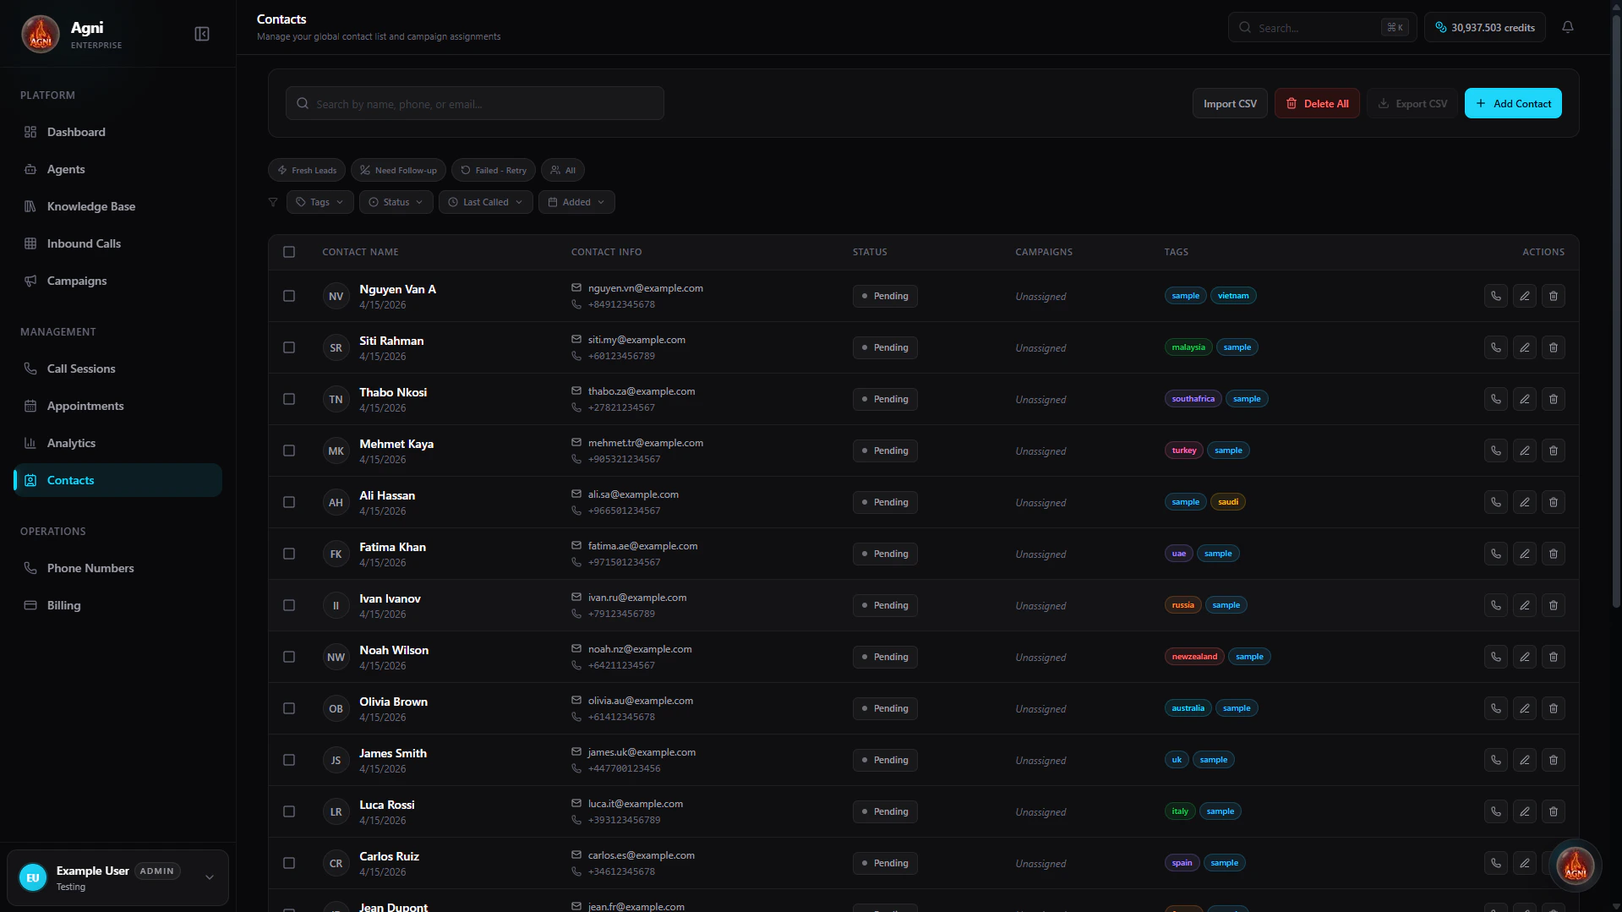This screenshot has width=1622, height=912.
Task: Apply Fresh Leads quick filter
Action: click(x=307, y=170)
